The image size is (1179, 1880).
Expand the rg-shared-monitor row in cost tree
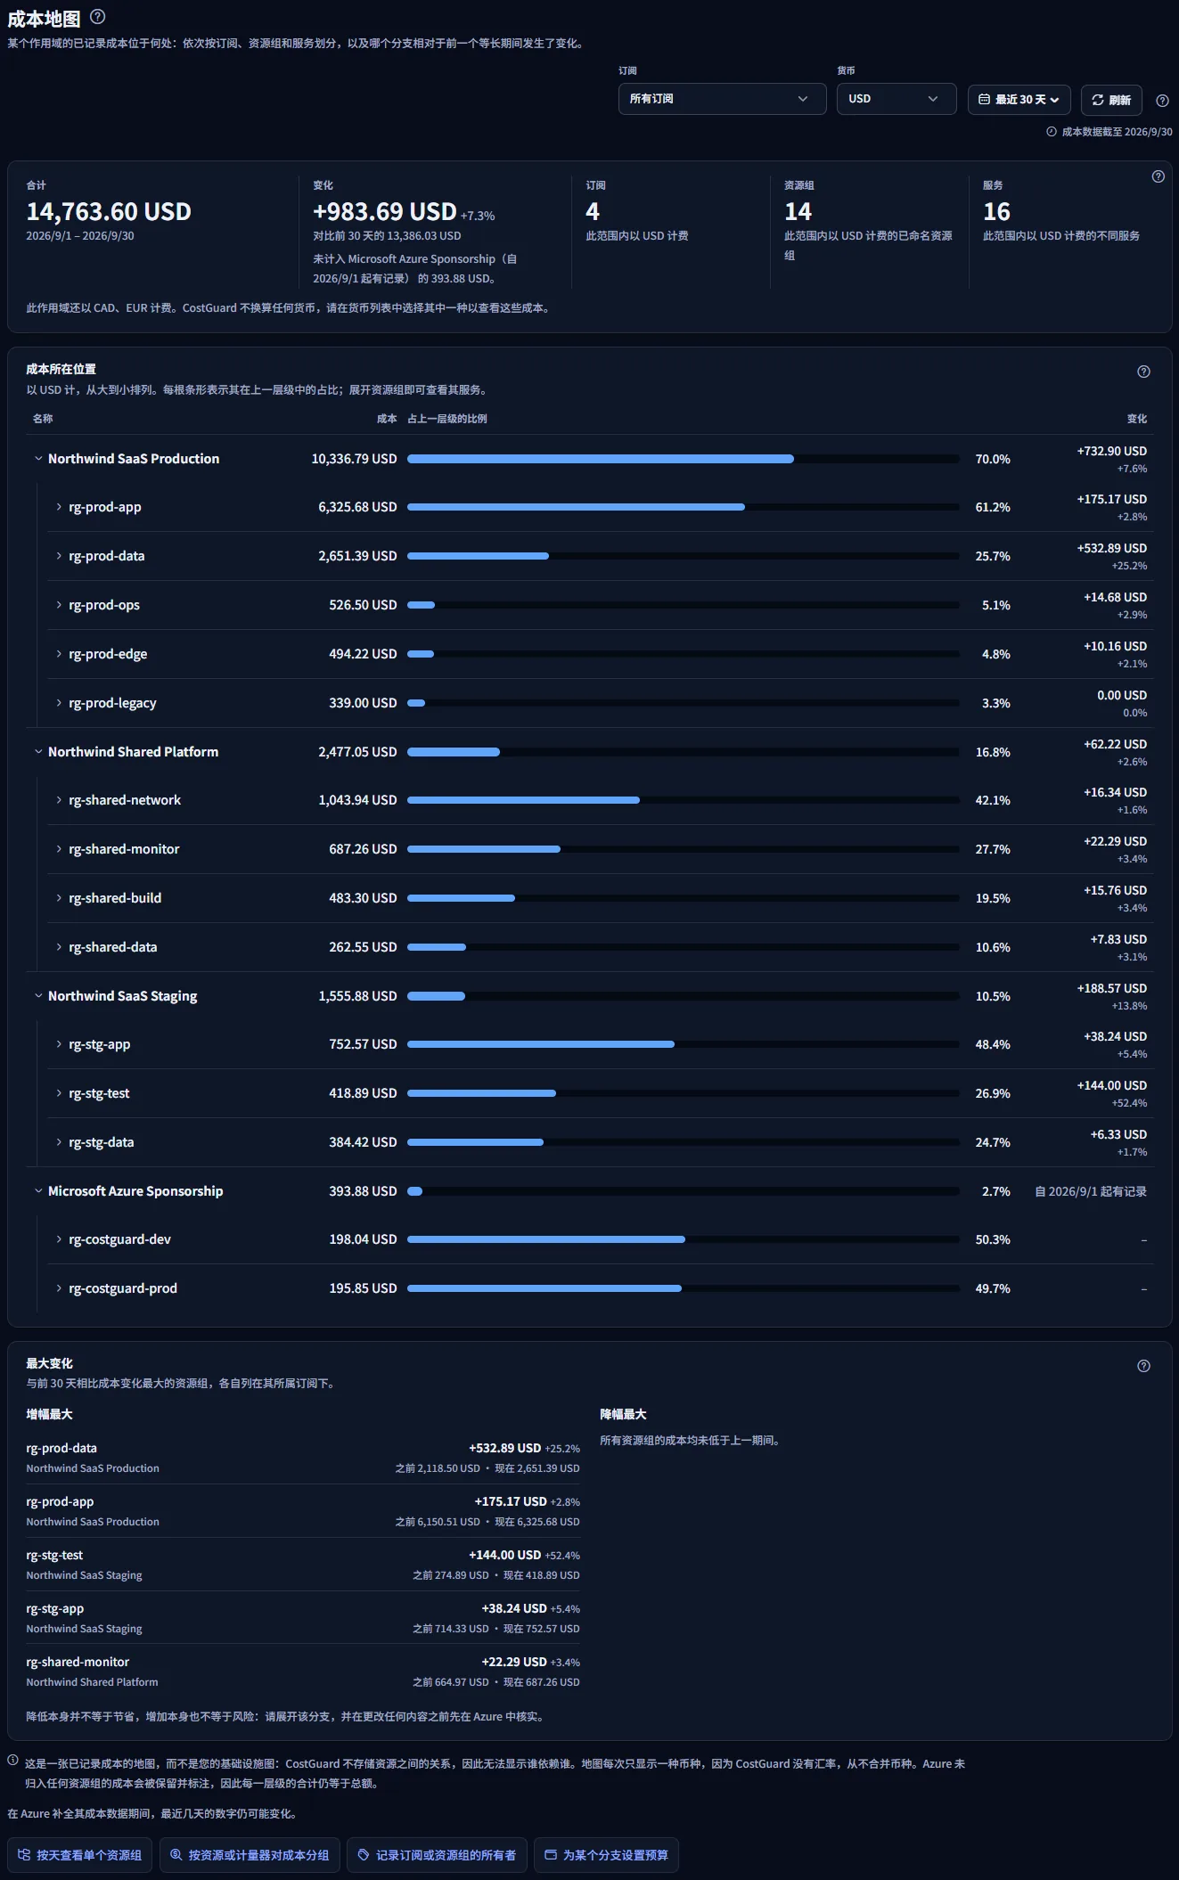[59, 849]
